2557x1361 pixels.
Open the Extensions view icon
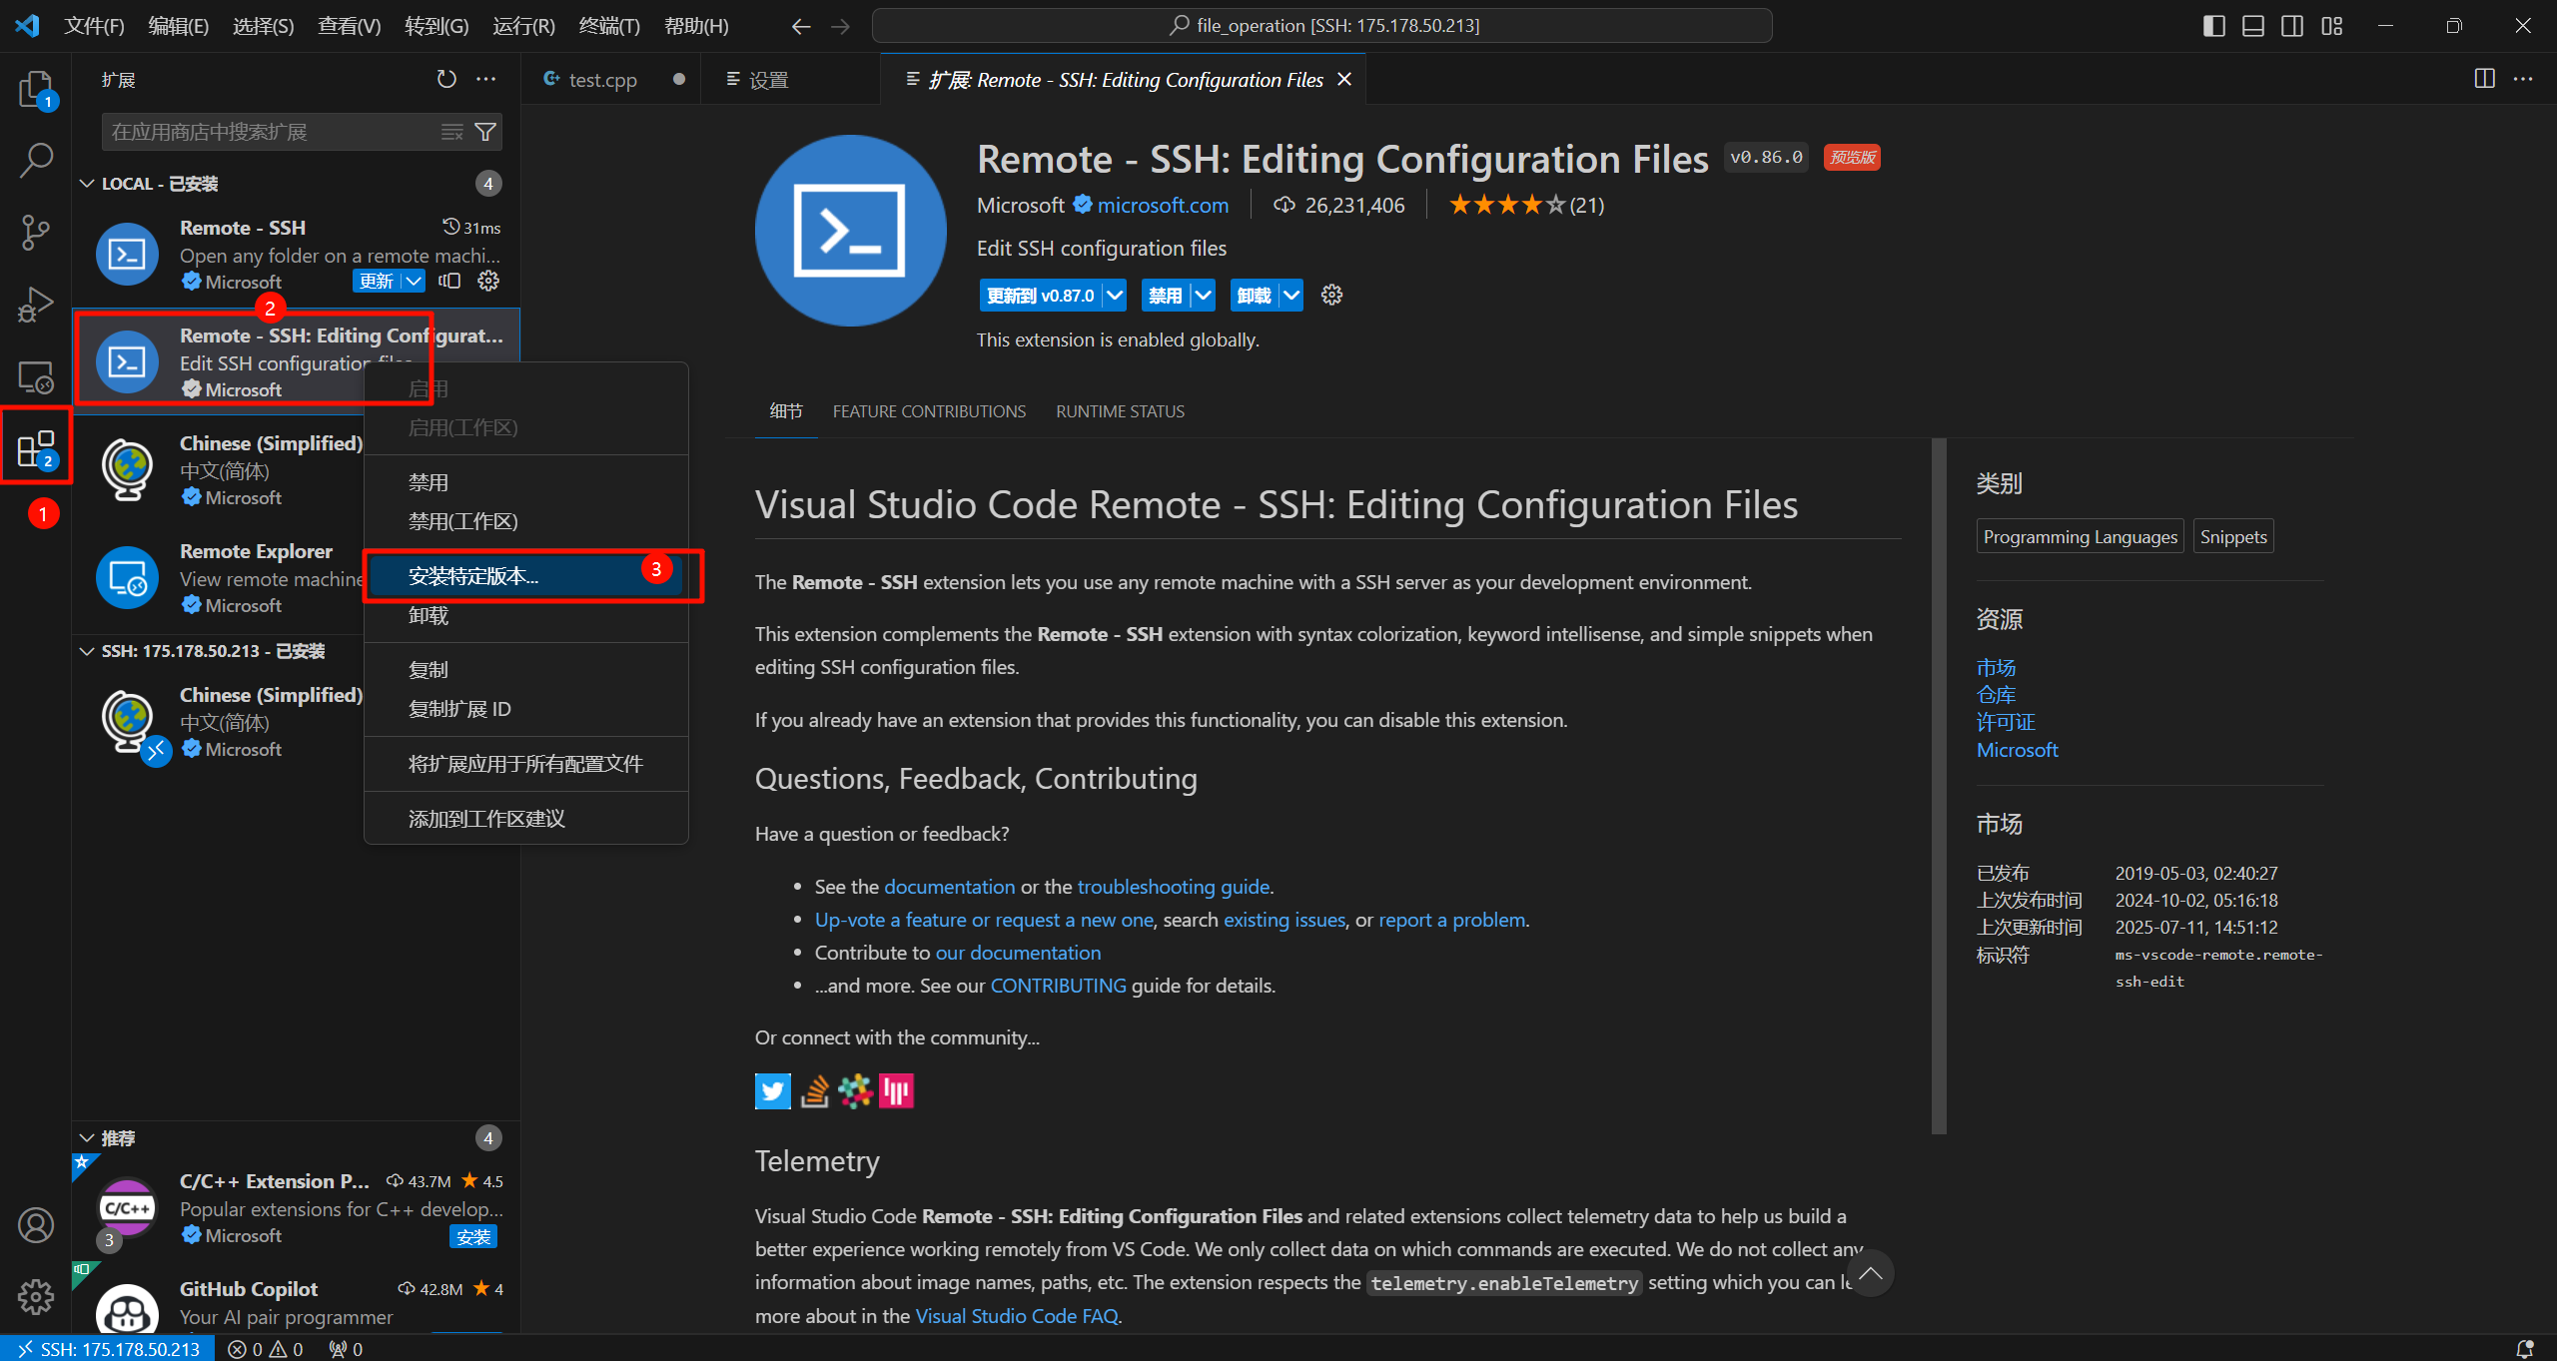(x=36, y=448)
